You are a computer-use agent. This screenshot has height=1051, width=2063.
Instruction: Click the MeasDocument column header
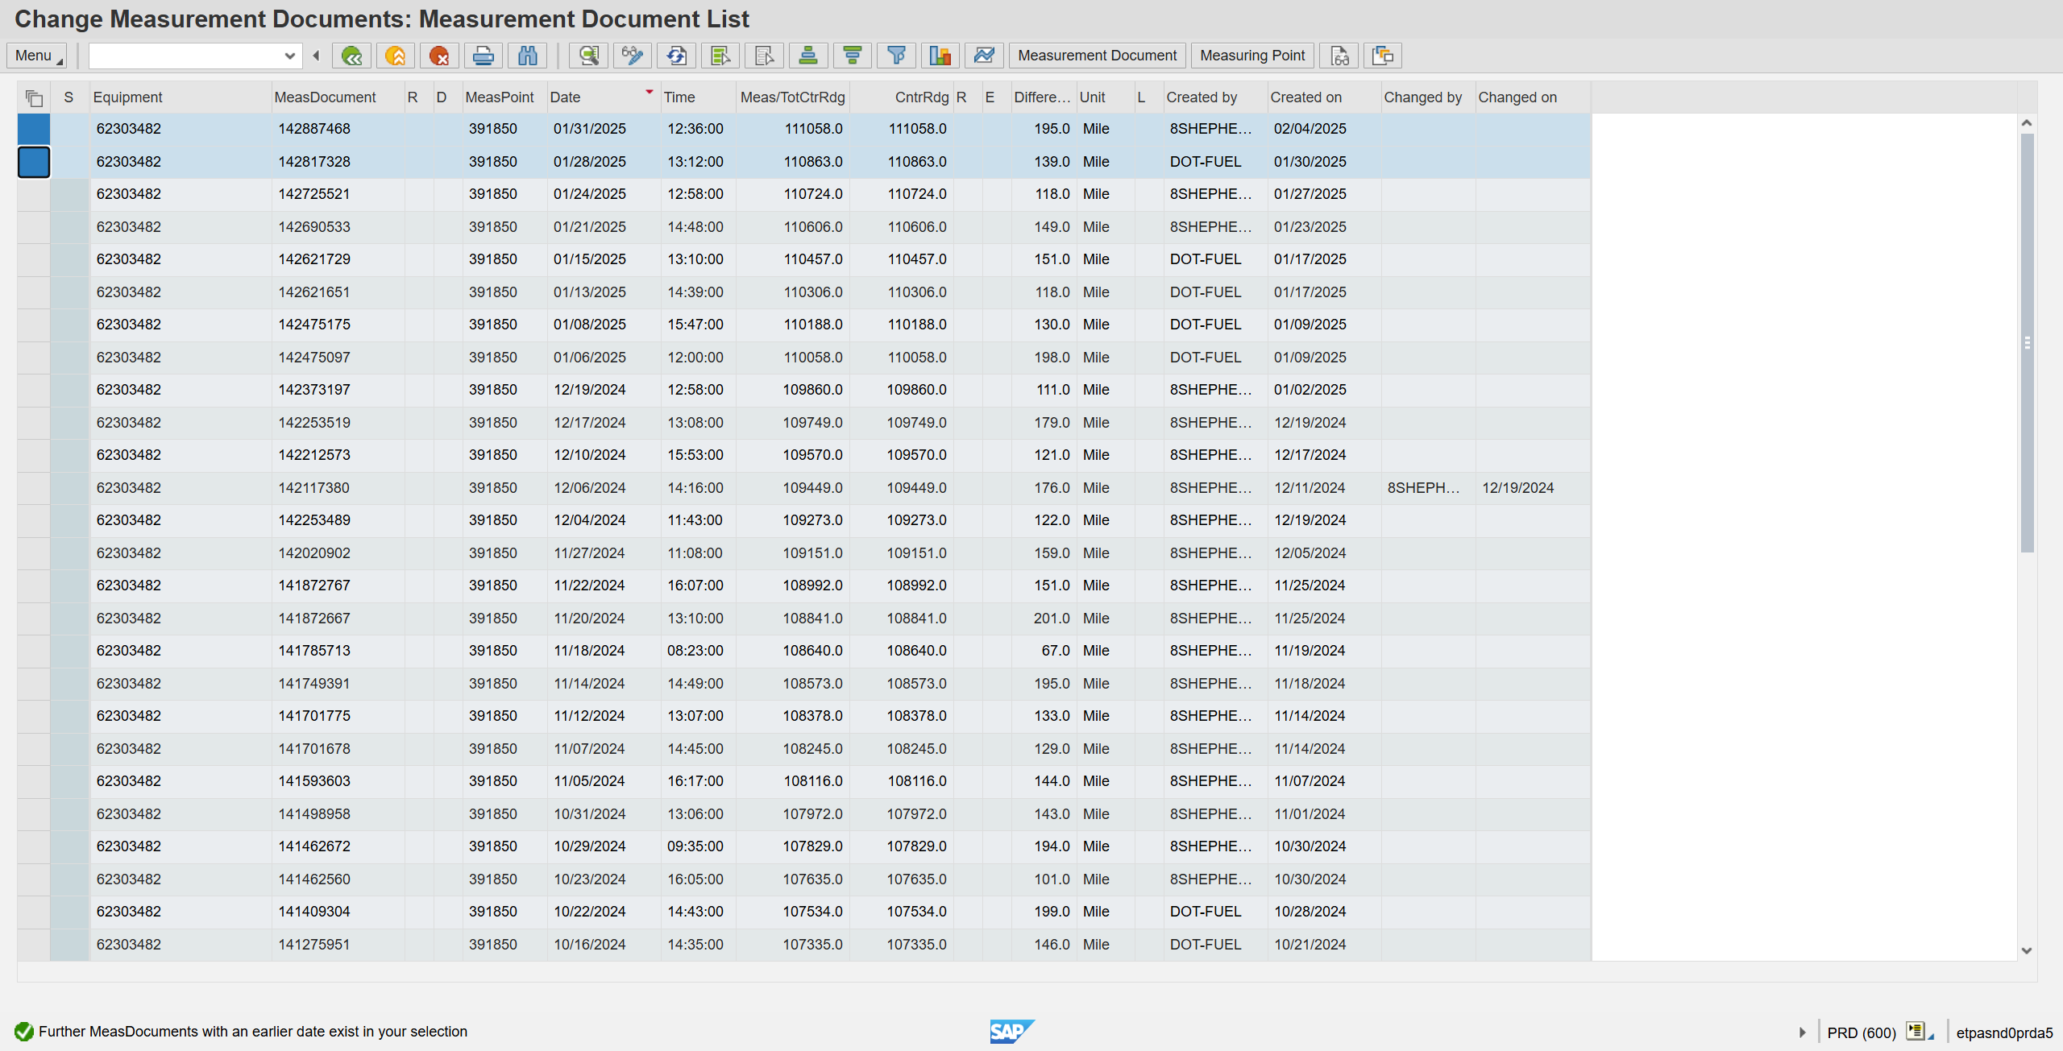click(x=338, y=97)
